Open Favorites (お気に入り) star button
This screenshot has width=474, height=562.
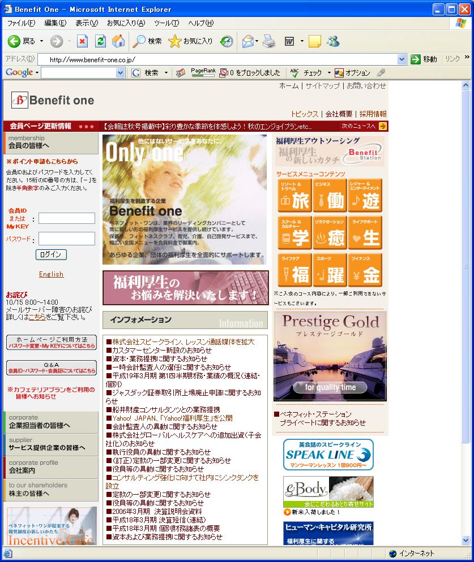[190, 41]
